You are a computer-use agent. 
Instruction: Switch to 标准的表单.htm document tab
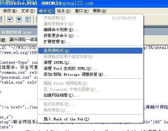coord(16,32)
